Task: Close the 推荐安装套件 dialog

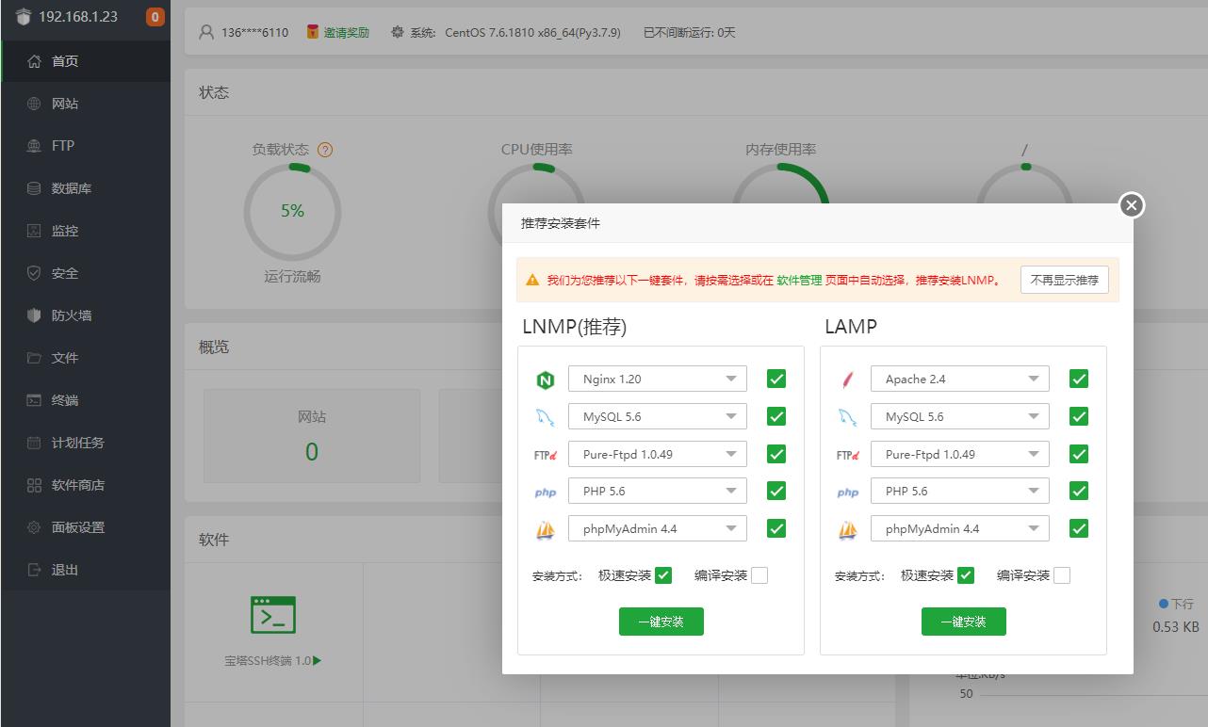Action: 1132,205
